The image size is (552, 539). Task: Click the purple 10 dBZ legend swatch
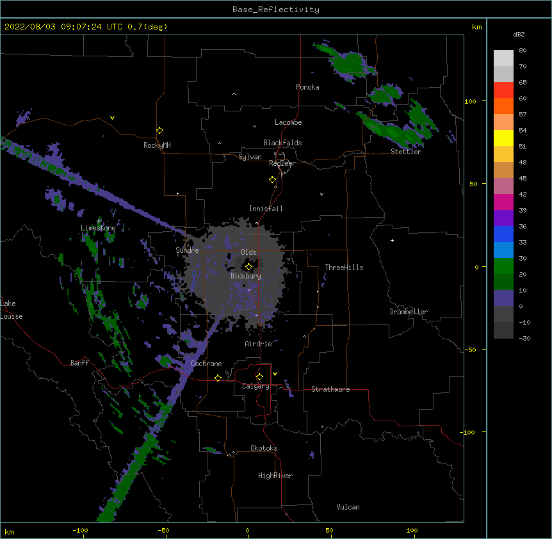pyautogui.click(x=503, y=298)
